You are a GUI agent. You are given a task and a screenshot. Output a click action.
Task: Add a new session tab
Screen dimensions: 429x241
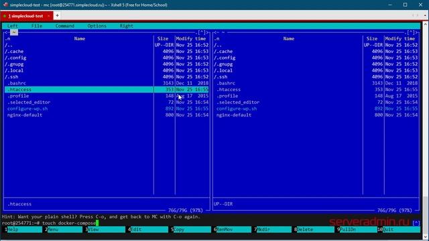[x=57, y=15]
